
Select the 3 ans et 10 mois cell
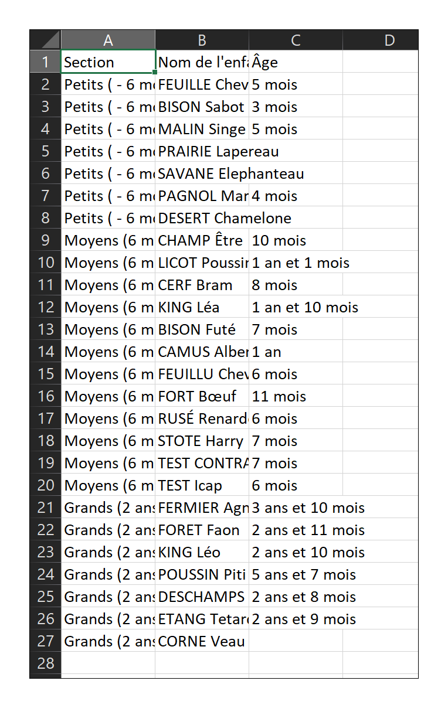(x=296, y=508)
